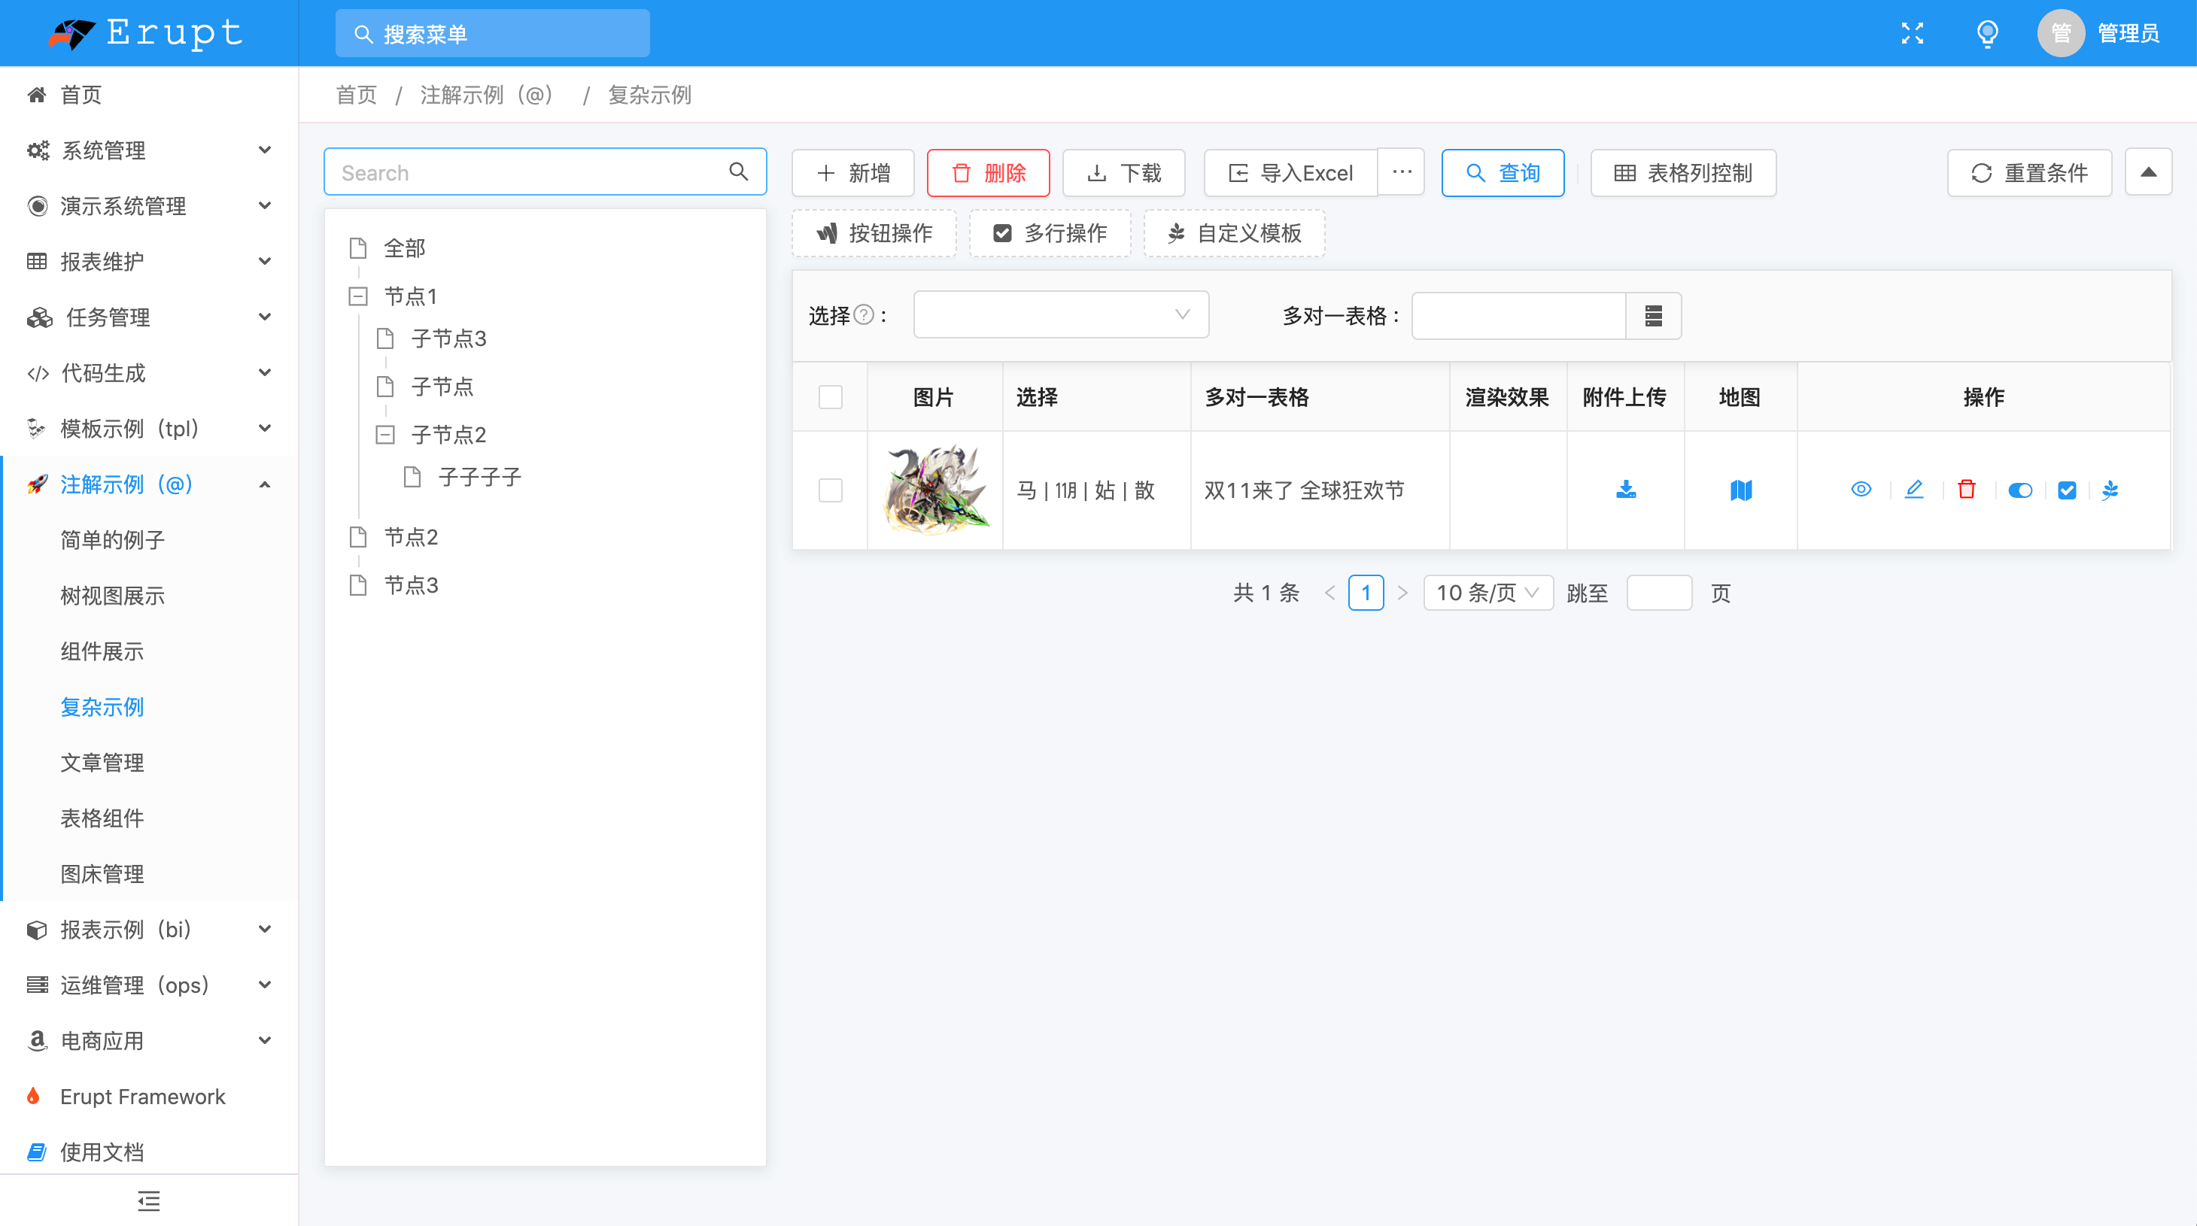Click the 新增 button
The width and height of the screenshot is (2197, 1226).
pyautogui.click(x=852, y=173)
